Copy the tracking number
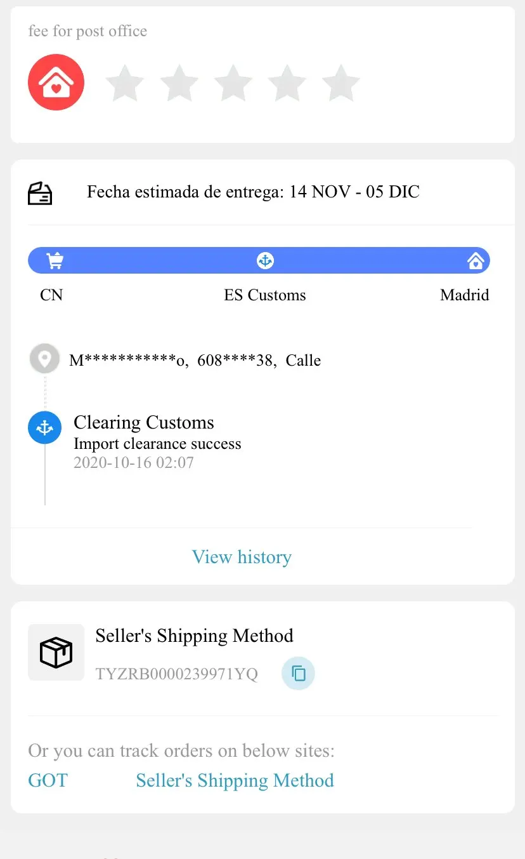 click(298, 673)
